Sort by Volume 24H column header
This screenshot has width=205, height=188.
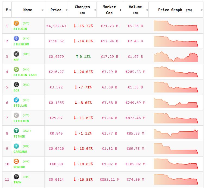(x=135, y=10)
